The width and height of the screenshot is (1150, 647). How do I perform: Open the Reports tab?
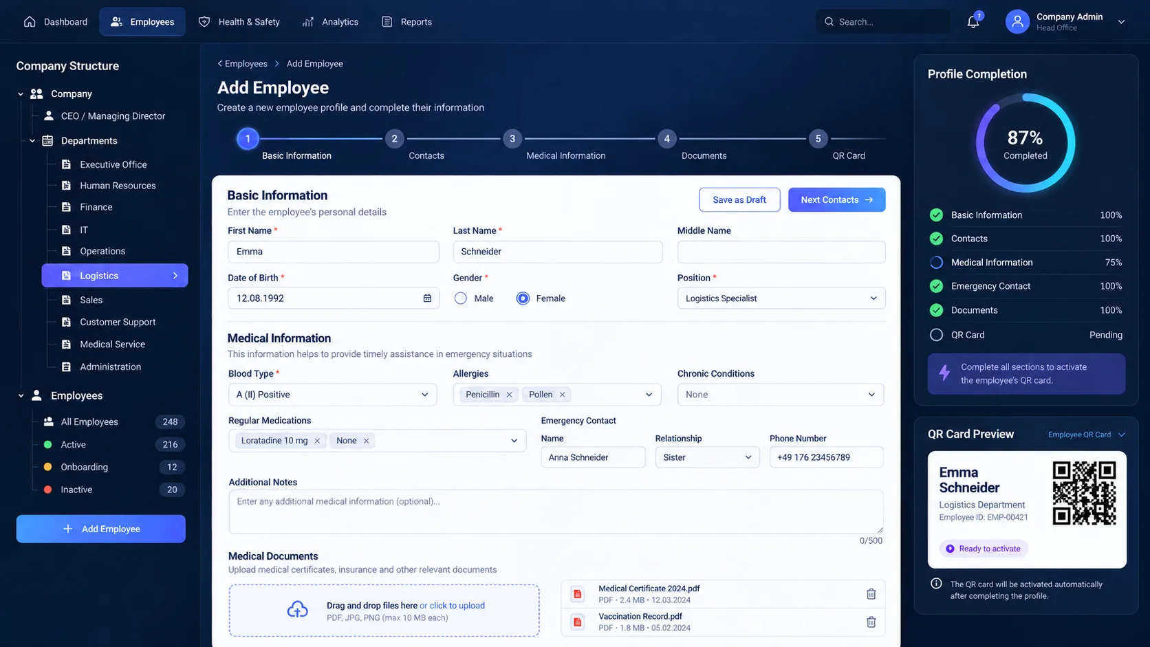406,22
